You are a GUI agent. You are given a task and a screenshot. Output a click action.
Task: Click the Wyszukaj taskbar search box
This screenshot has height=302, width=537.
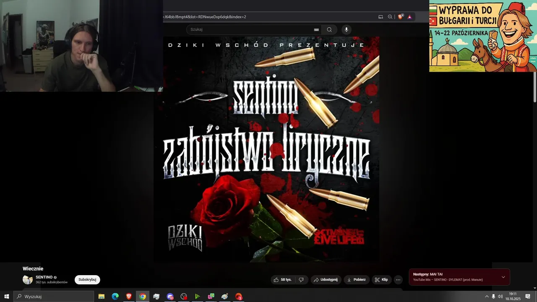pyautogui.click(x=54, y=297)
